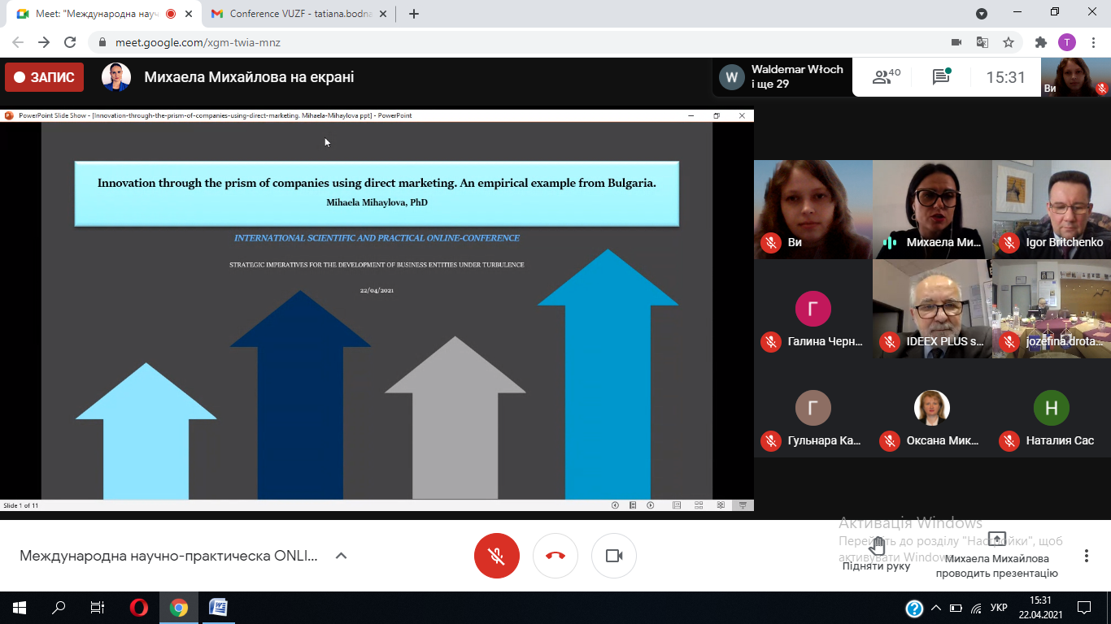The width and height of the screenshot is (1111, 624).
Task: Bookmark this page with the star icon
Action: (x=1009, y=42)
